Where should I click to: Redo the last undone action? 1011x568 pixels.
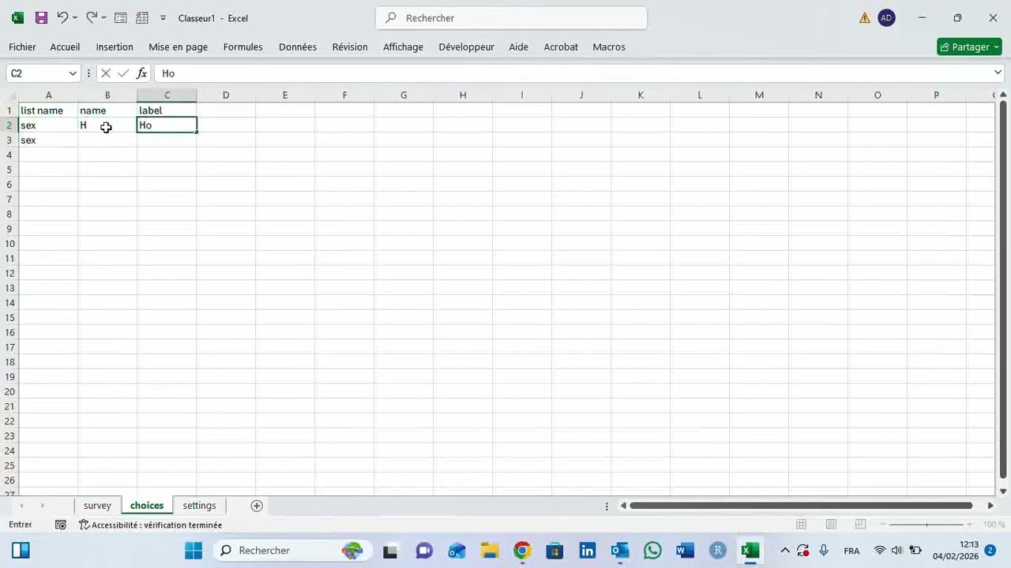pos(92,17)
